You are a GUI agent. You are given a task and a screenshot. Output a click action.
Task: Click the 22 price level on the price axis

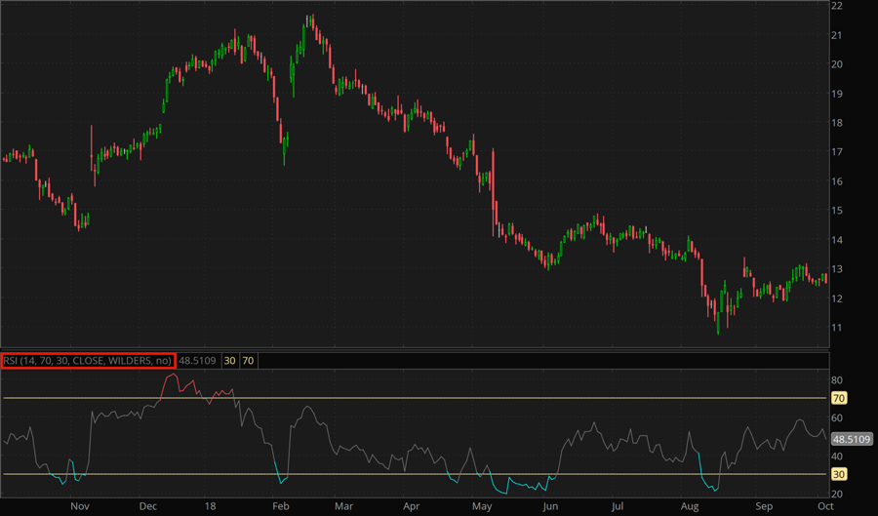pyautogui.click(x=836, y=6)
